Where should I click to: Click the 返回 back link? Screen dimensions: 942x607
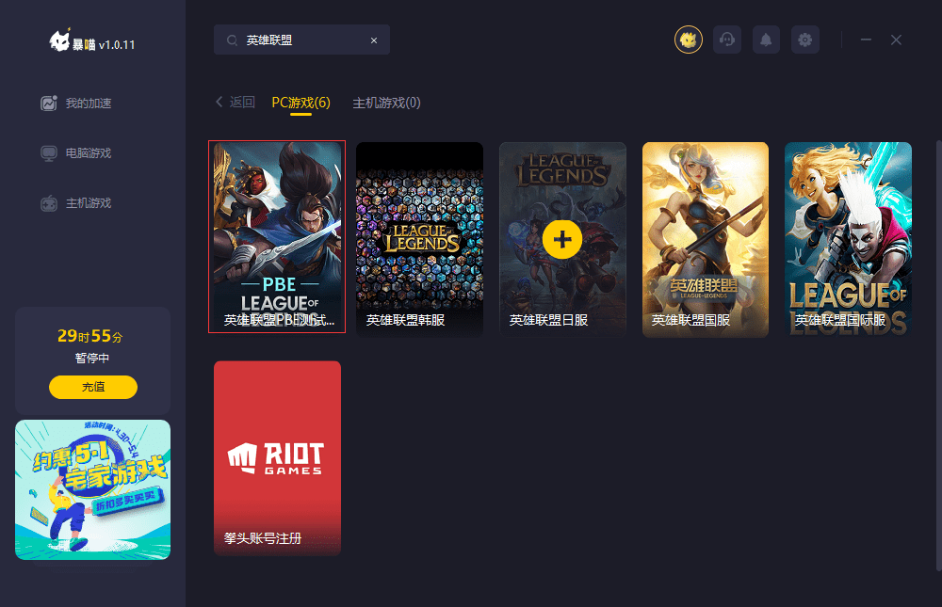tap(235, 102)
